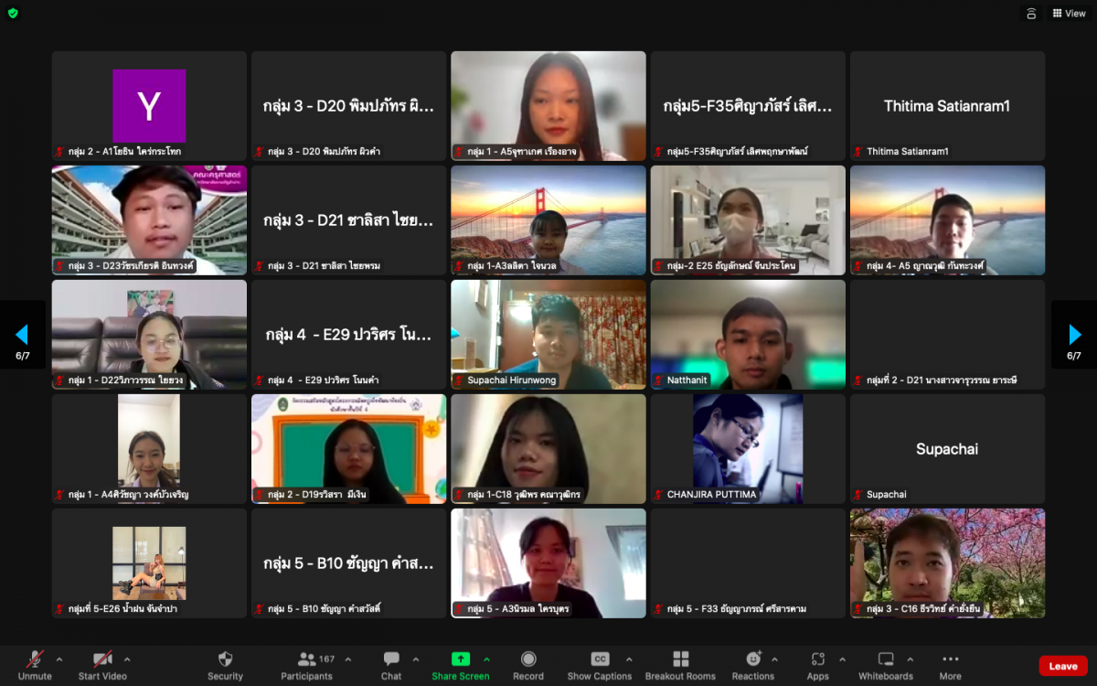Open Breakout Rooms
The width and height of the screenshot is (1097, 686).
[680, 659]
